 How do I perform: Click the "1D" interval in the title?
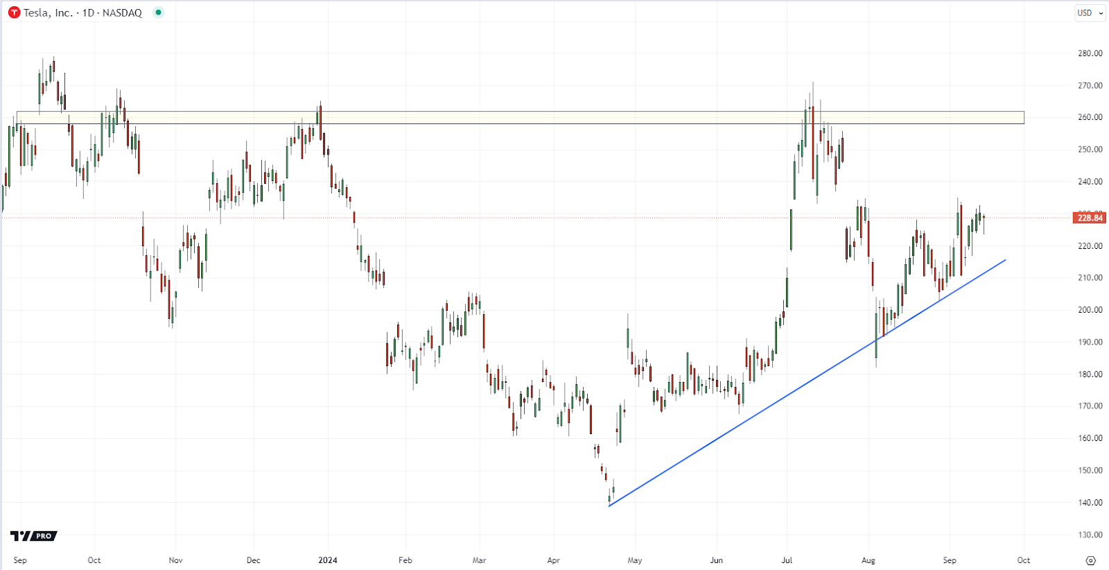click(88, 12)
